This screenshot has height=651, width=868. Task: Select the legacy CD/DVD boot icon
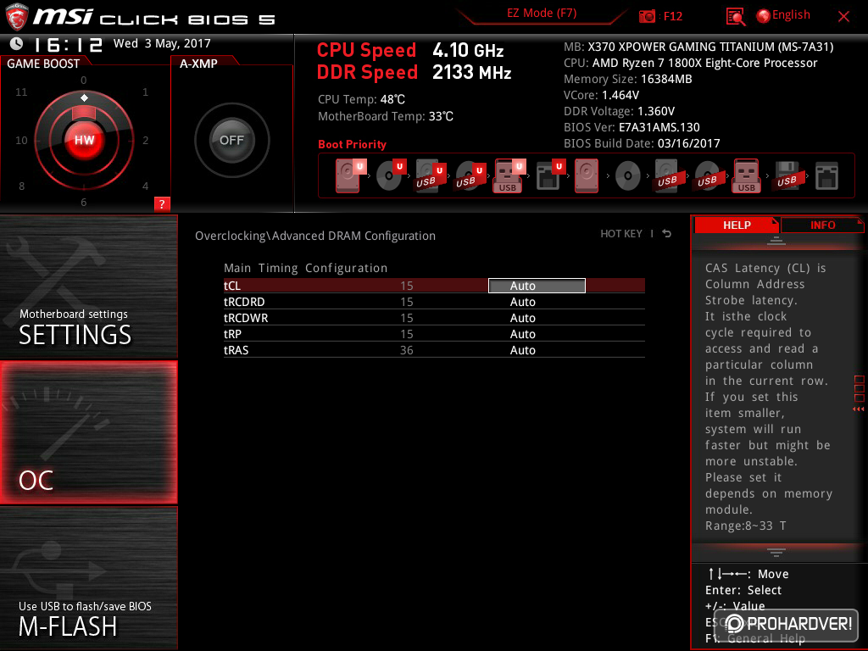(628, 175)
